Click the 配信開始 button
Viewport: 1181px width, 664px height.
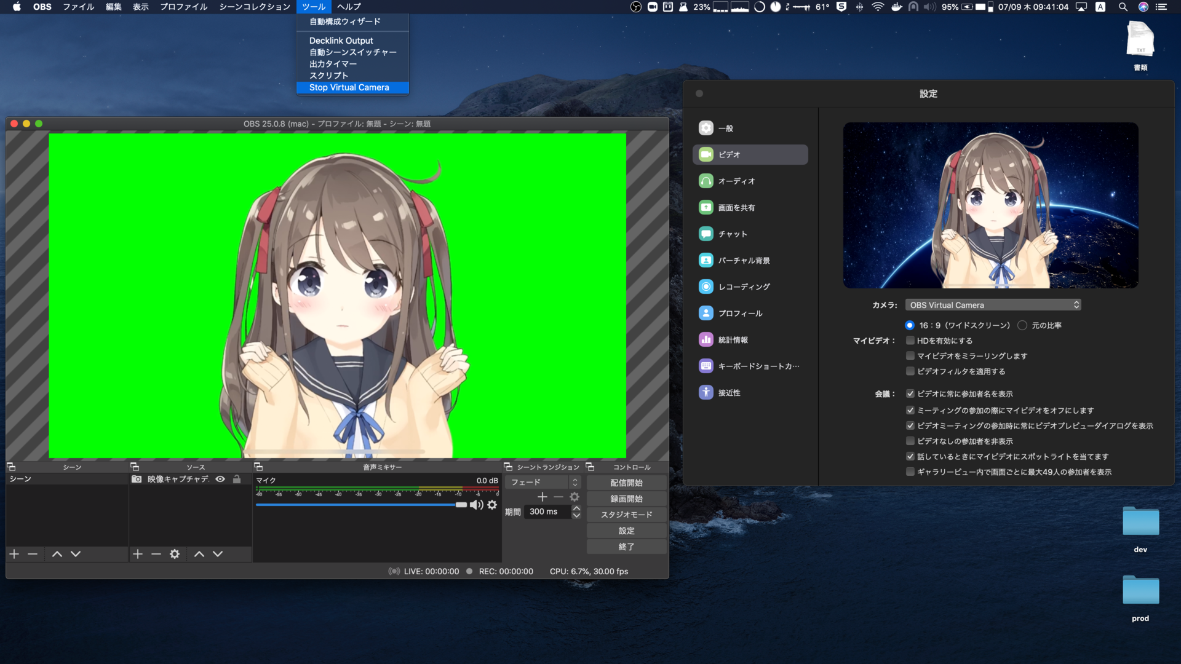(x=626, y=483)
